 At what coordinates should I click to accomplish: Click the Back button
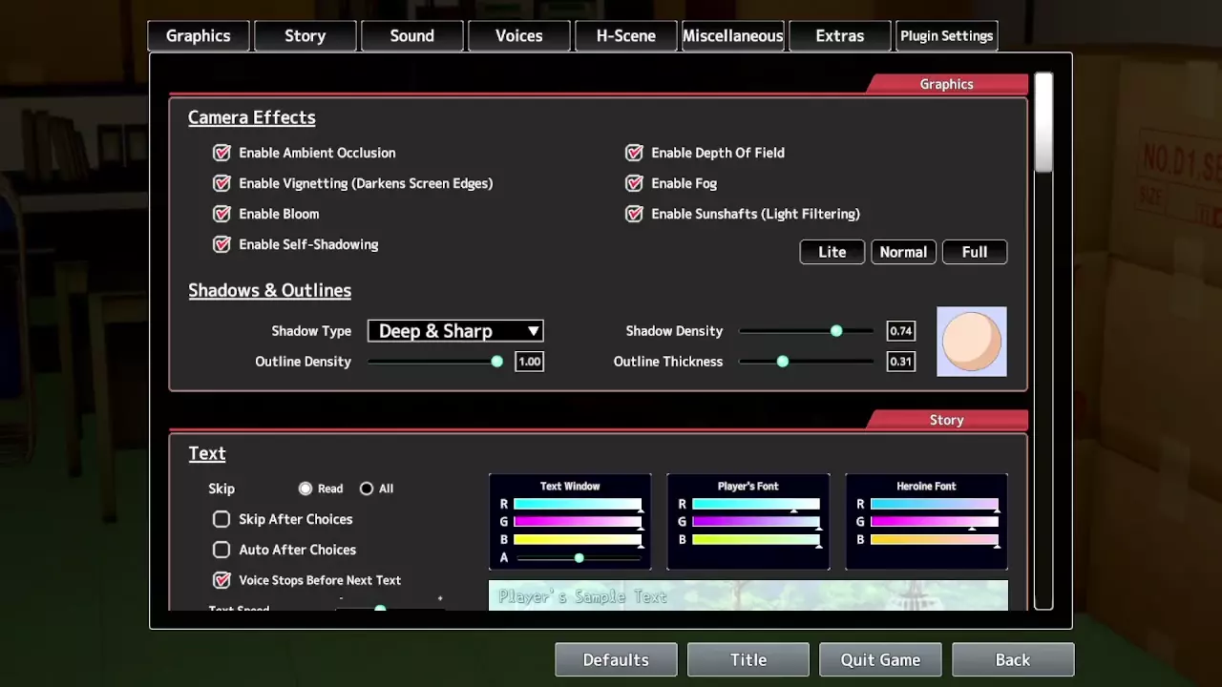[x=1012, y=659]
